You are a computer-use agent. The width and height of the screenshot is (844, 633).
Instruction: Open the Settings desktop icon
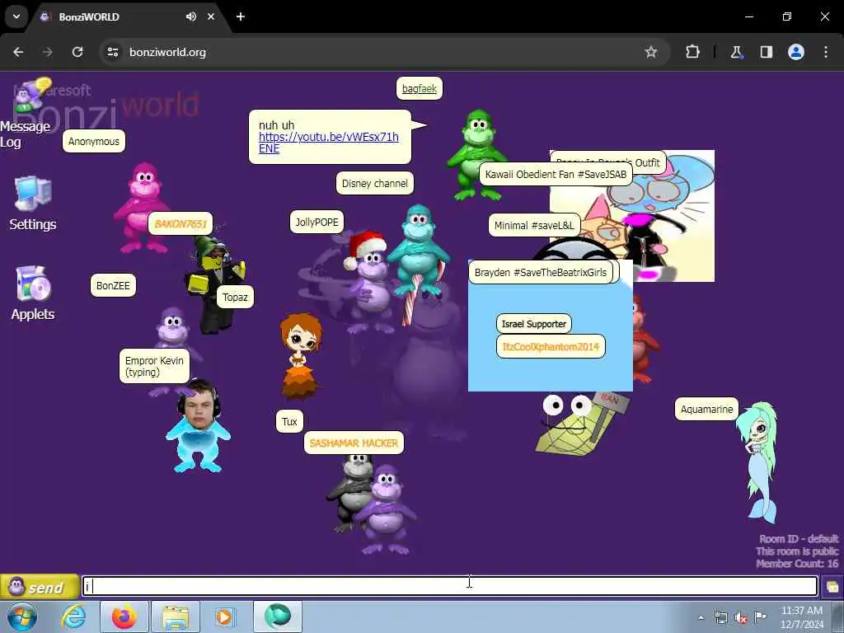(32, 204)
